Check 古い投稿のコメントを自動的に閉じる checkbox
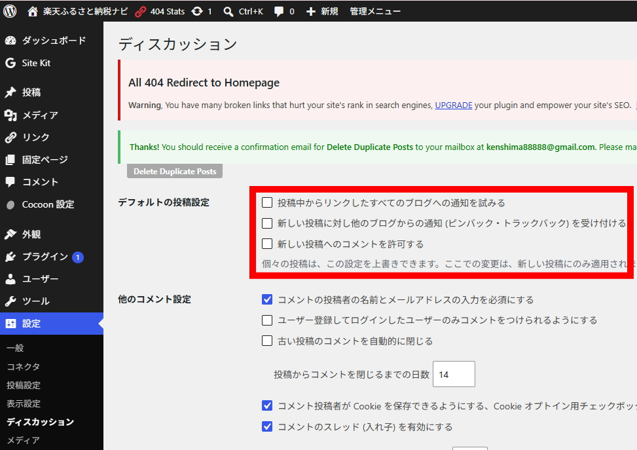This screenshot has height=450, width=637. [267, 341]
